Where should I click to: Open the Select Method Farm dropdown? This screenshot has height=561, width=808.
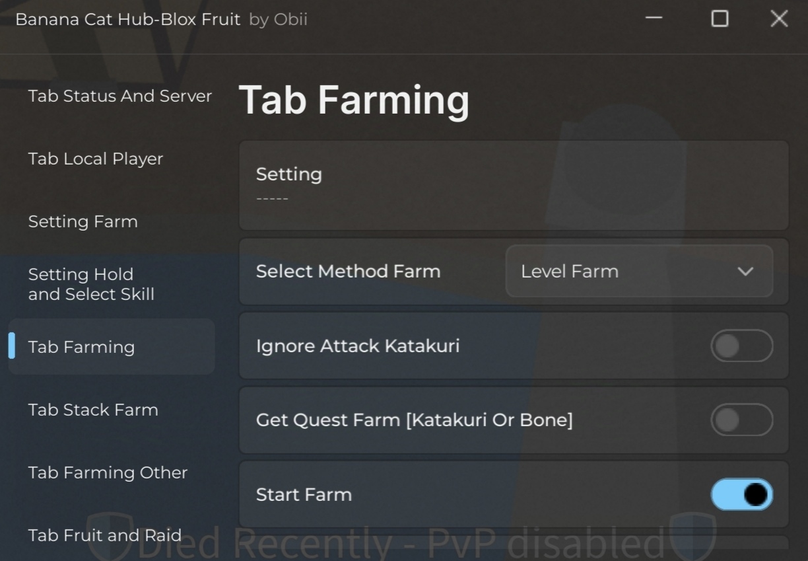pyautogui.click(x=639, y=272)
